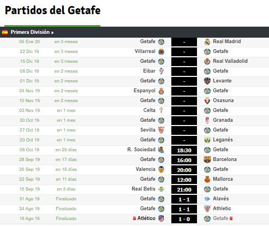Open the Osasuna team link
This screenshot has width=269, height=226.
223,100
